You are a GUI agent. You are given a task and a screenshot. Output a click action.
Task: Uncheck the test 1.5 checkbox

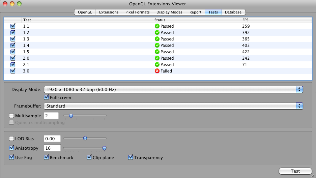pos(13,52)
